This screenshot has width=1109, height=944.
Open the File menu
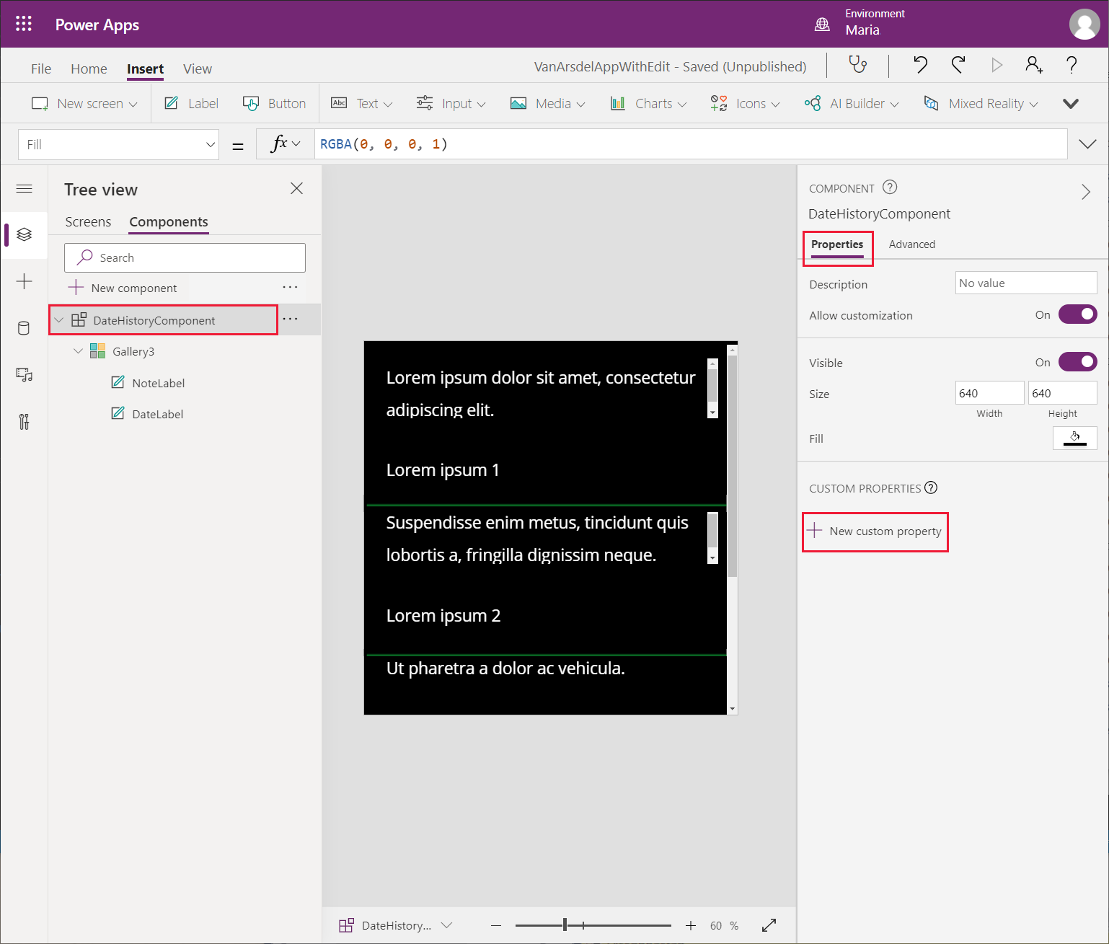click(41, 69)
